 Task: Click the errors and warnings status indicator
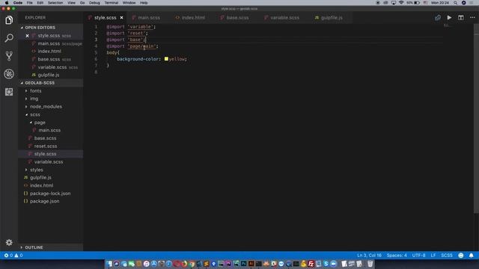(x=13, y=256)
